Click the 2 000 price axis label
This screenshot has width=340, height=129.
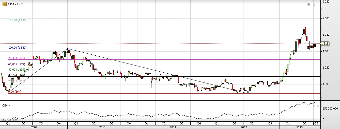(326, 18)
